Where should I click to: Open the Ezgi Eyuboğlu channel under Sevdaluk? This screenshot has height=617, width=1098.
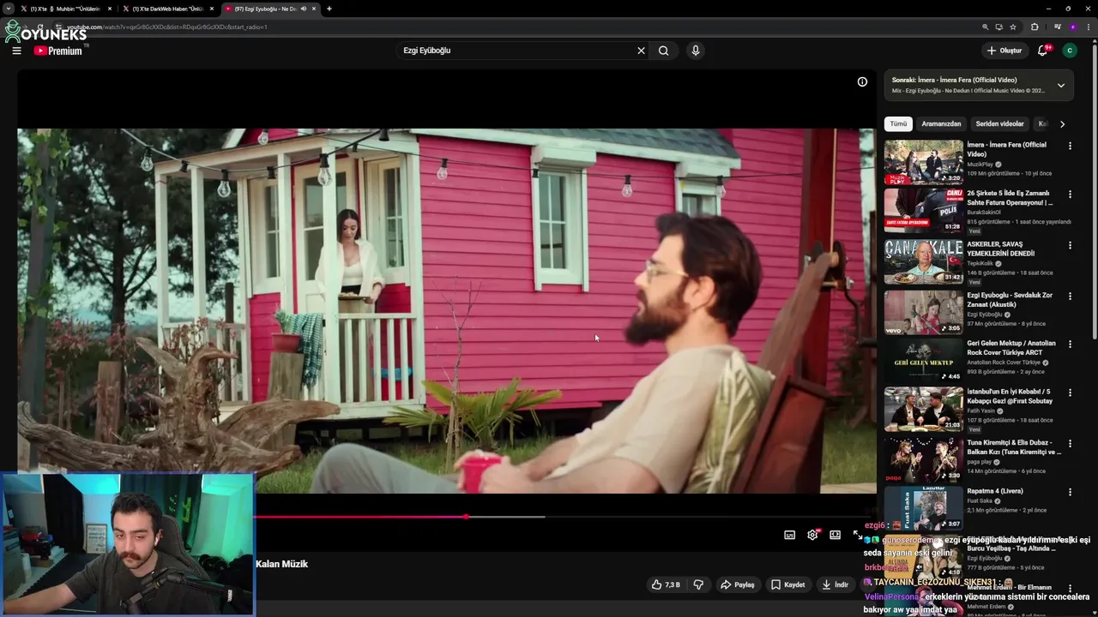pos(984,314)
